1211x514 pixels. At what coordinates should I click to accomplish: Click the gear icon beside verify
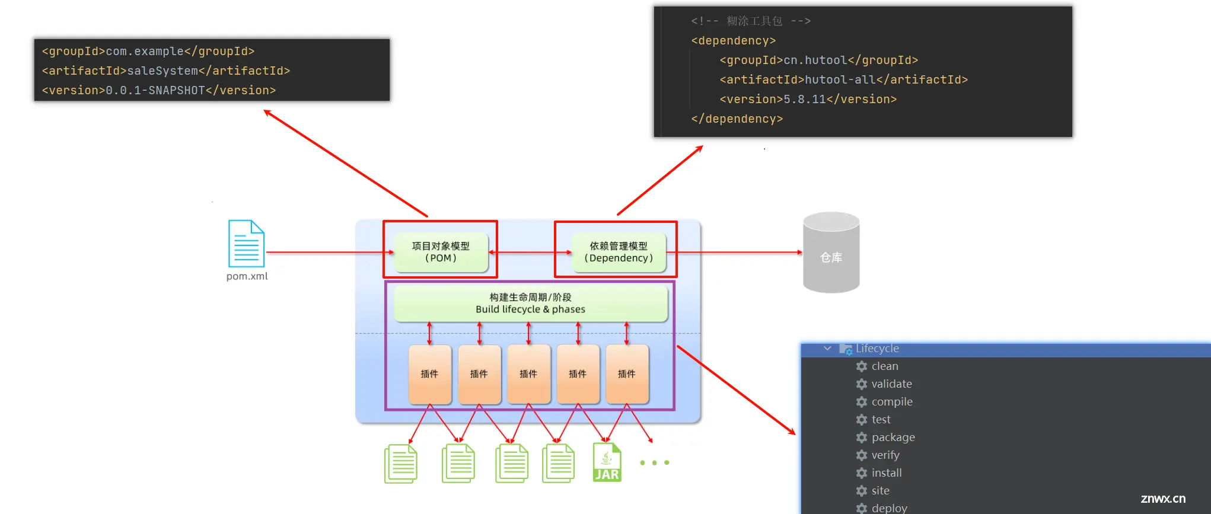862,455
